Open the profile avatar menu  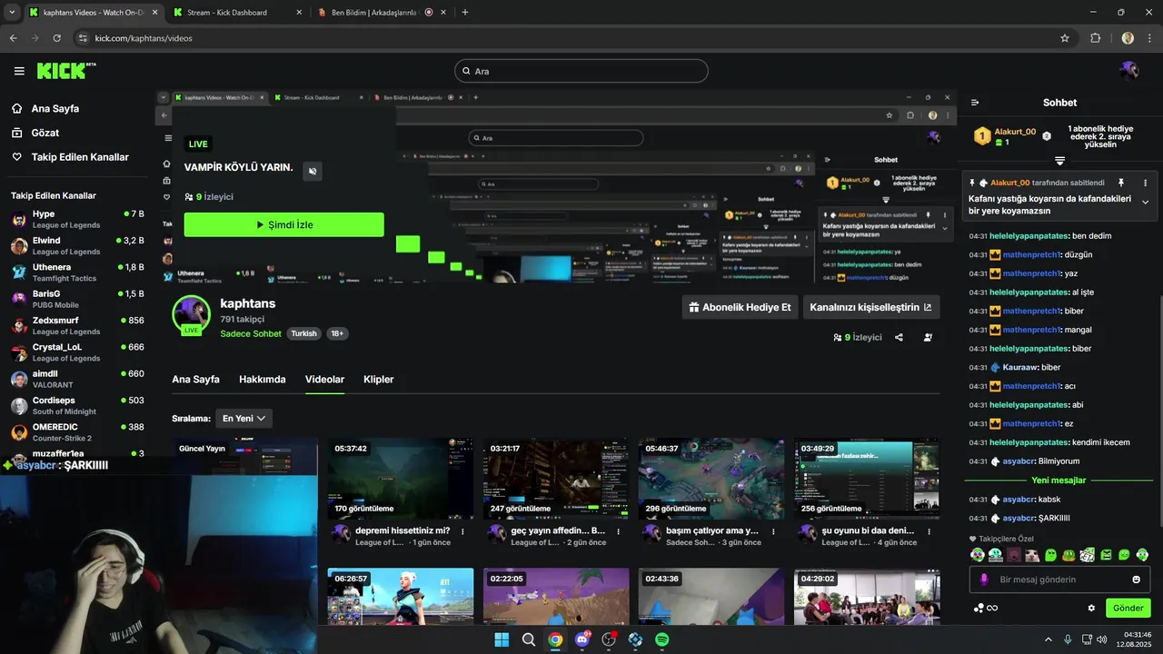[x=1128, y=71]
